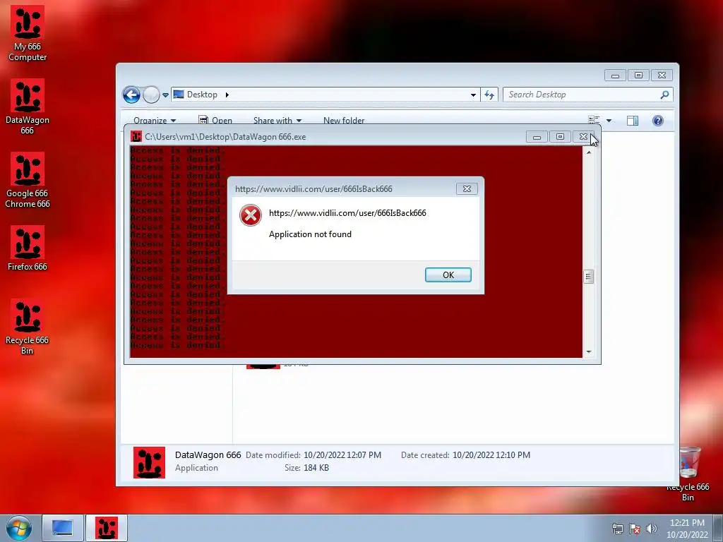Toggle the preview pane button

[x=633, y=121]
